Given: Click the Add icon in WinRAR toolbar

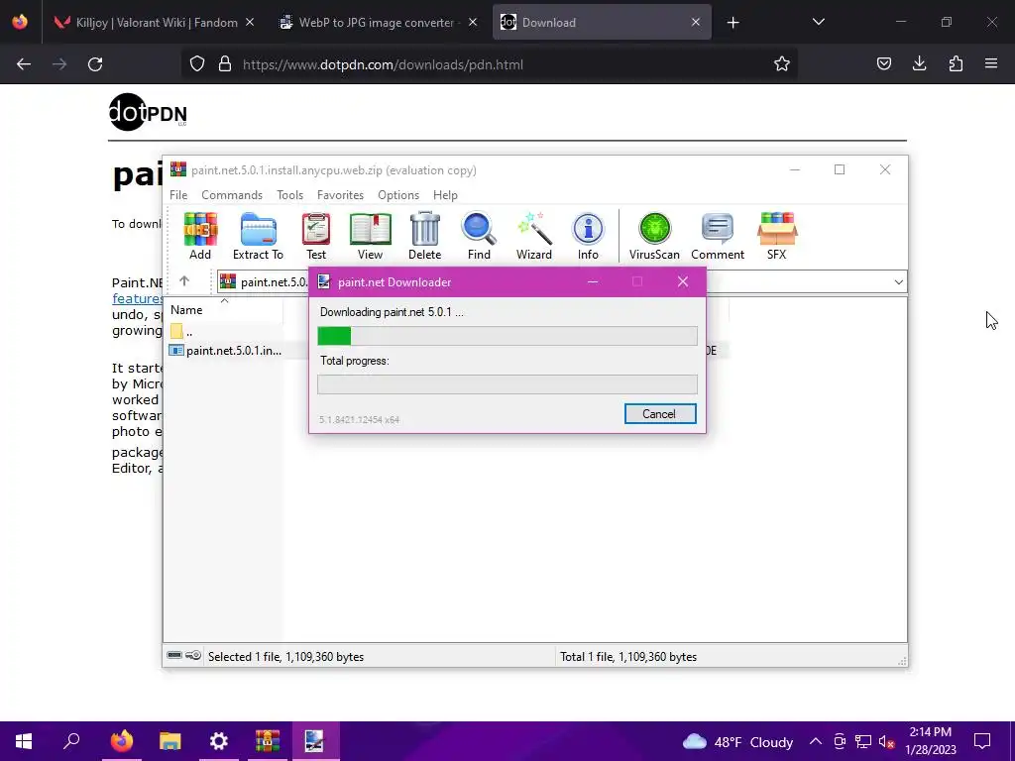Looking at the screenshot, I should click(200, 236).
